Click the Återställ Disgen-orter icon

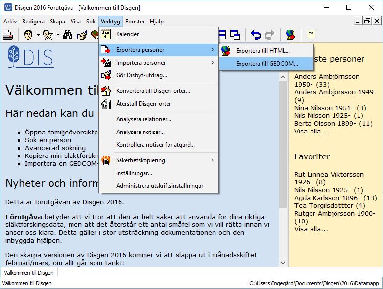click(x=106, y=103)
